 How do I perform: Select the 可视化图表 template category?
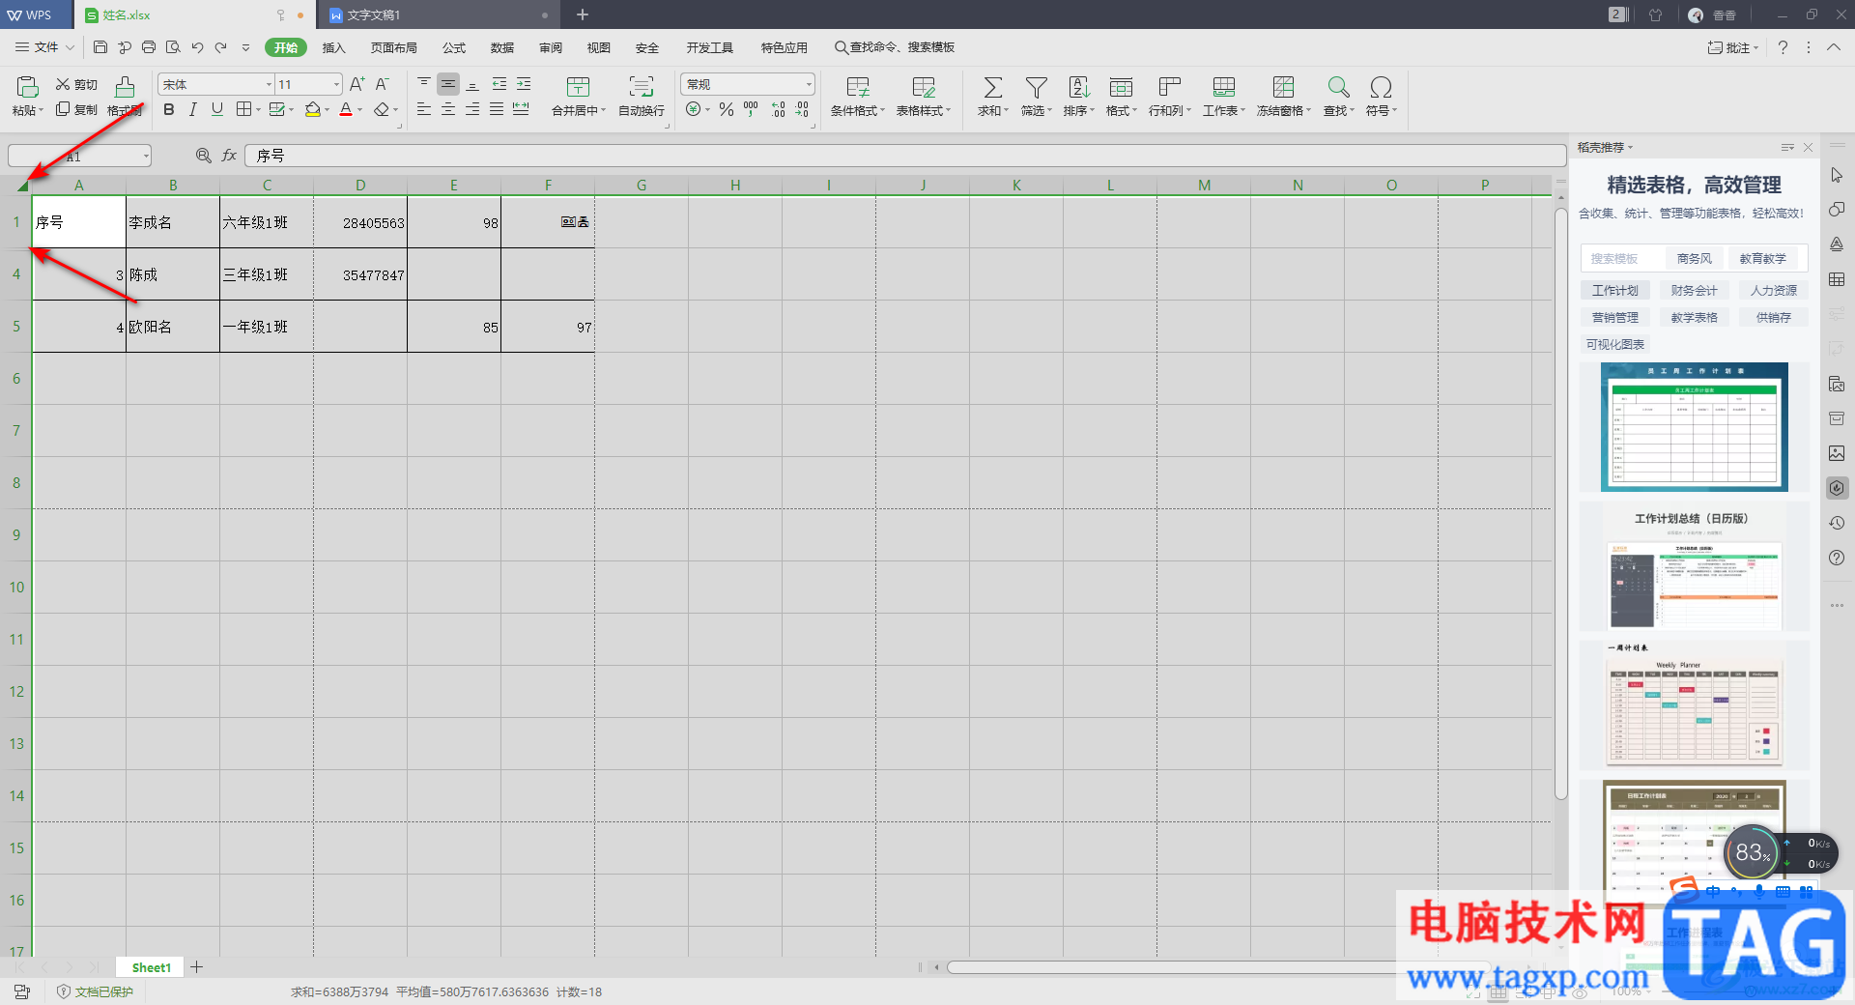(x=1615, y=345)
